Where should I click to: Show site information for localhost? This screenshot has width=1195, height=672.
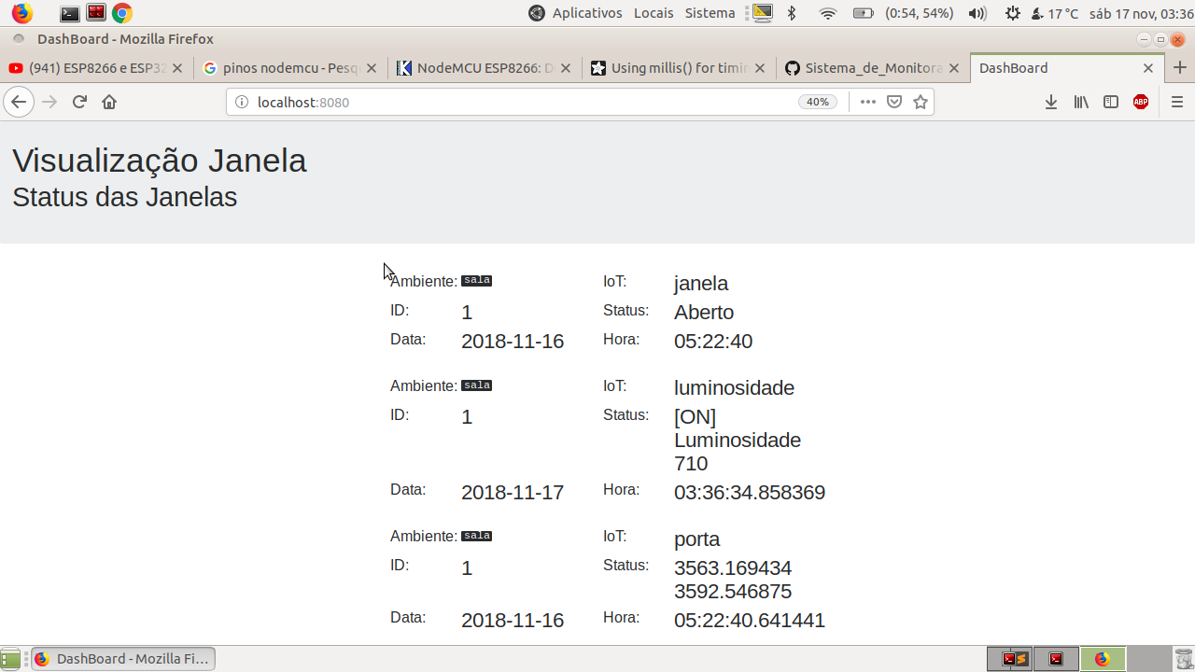point(241,102)
